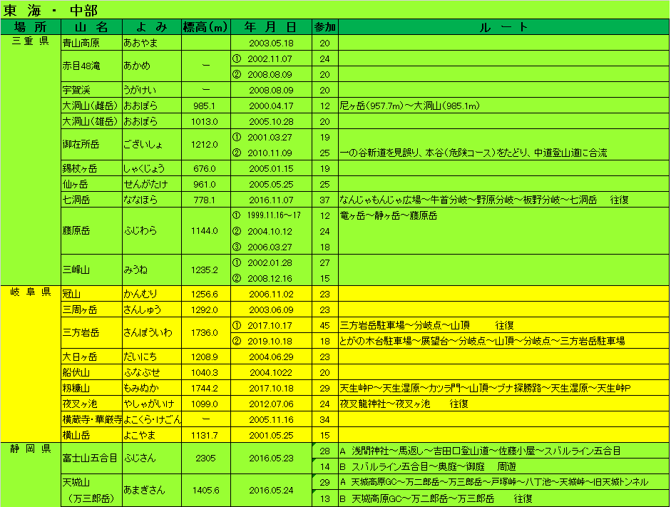Image resolution: width=671 pixels, height=507 pixels.
Task: Select the date 2010.11.09
Action: pos(270,153)
